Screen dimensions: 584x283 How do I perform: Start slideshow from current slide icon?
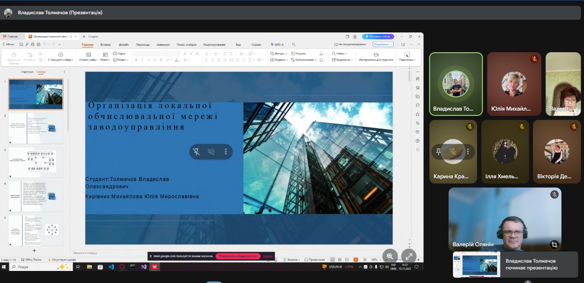61,55
